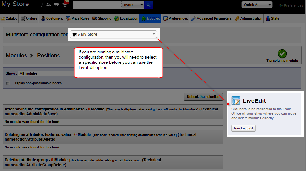Click the LiveEdit panel icon
This screenshot has width=306, height=171.
(x=236, y=101)
